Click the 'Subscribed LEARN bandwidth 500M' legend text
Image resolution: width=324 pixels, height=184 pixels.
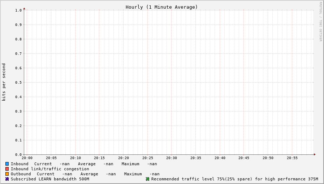[x=50, y=179]
